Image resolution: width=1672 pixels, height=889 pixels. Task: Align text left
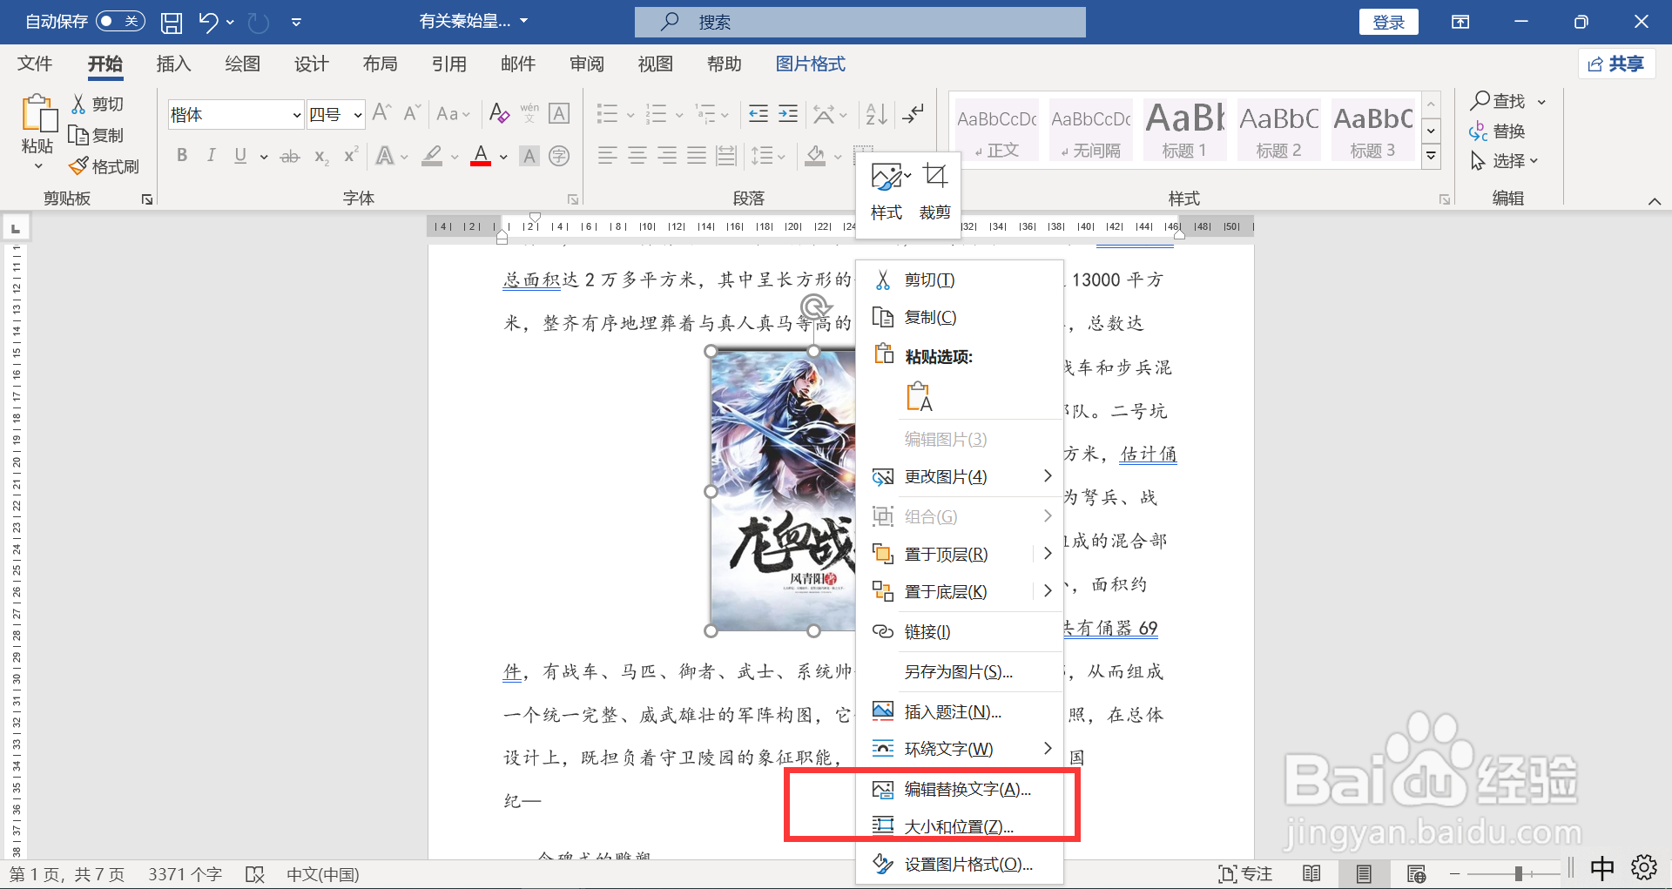608,156
